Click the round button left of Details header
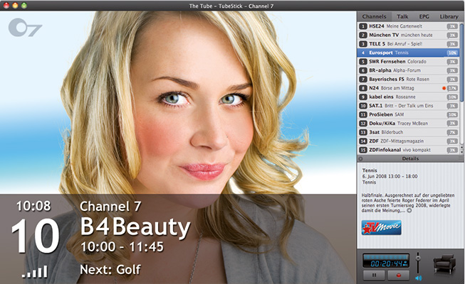 pos(360,158)
